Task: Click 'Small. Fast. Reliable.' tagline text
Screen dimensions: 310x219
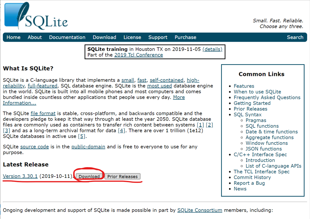Action: tap(278, 21)
